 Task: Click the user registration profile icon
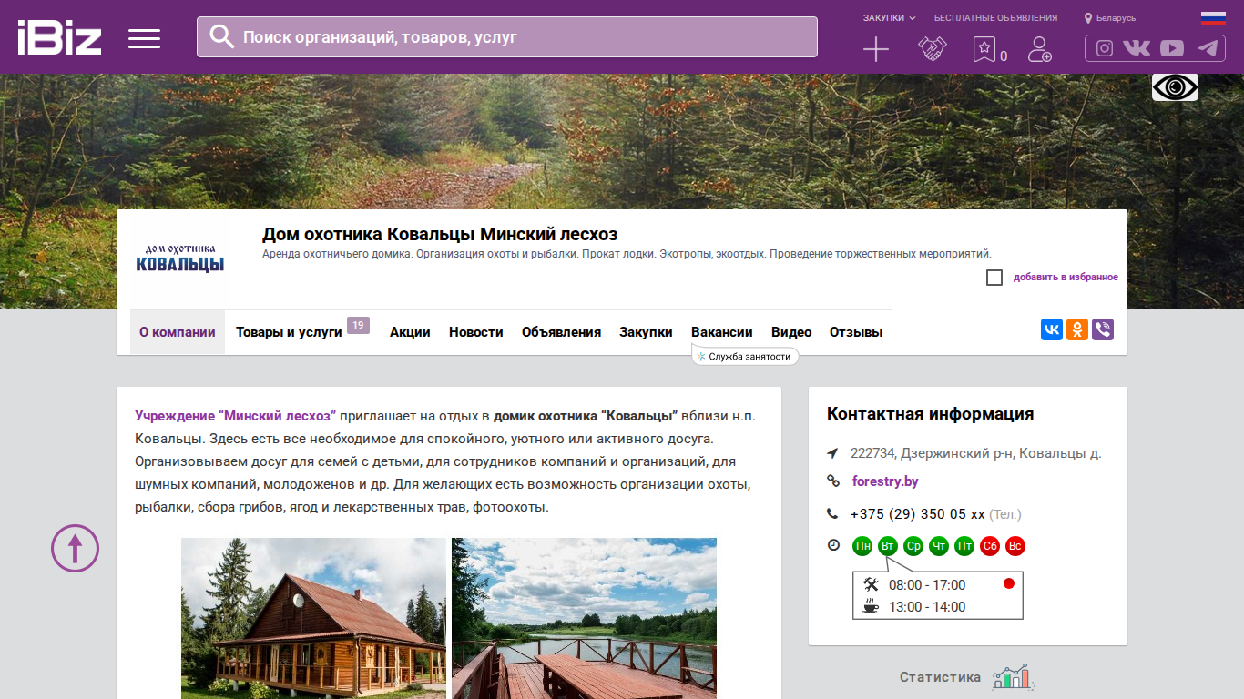pyautogui.click(x=1039, y=49)
